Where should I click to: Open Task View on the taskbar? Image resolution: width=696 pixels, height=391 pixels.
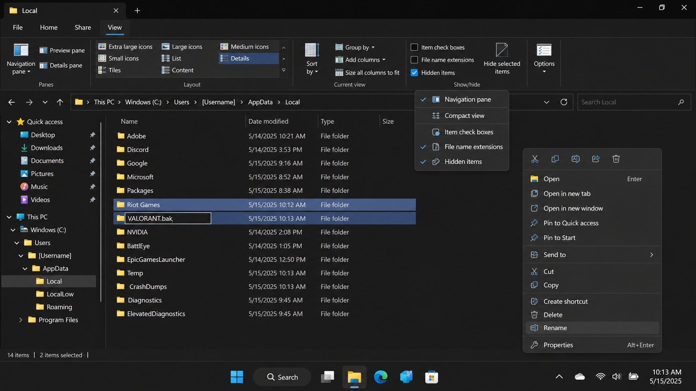tap(328, 377)
